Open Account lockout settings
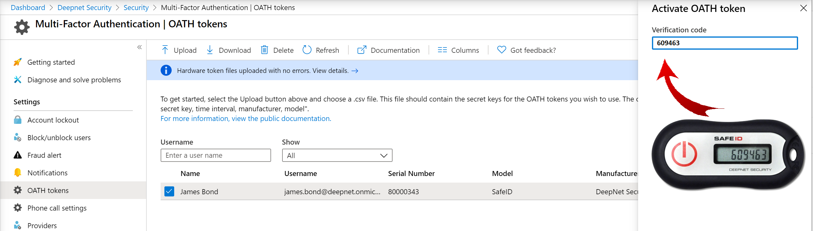 (x=53, y=120)
